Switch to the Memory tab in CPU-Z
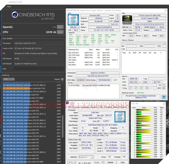Viewport: 169px width, 164px height. click(x=94, y=107)
